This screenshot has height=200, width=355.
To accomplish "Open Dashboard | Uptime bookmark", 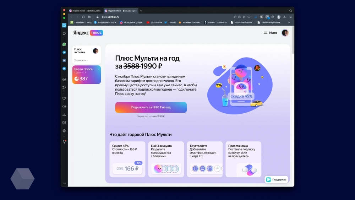I will click(x=270, y=22).
